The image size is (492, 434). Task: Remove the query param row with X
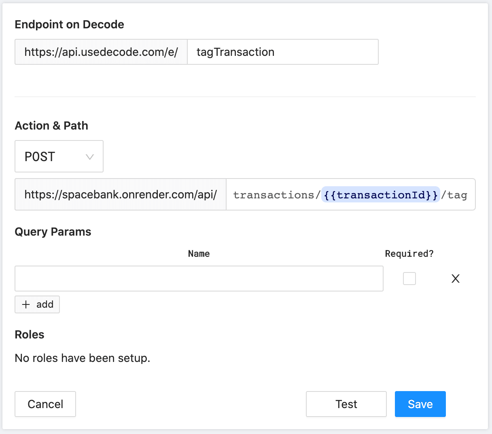(455, 279)
